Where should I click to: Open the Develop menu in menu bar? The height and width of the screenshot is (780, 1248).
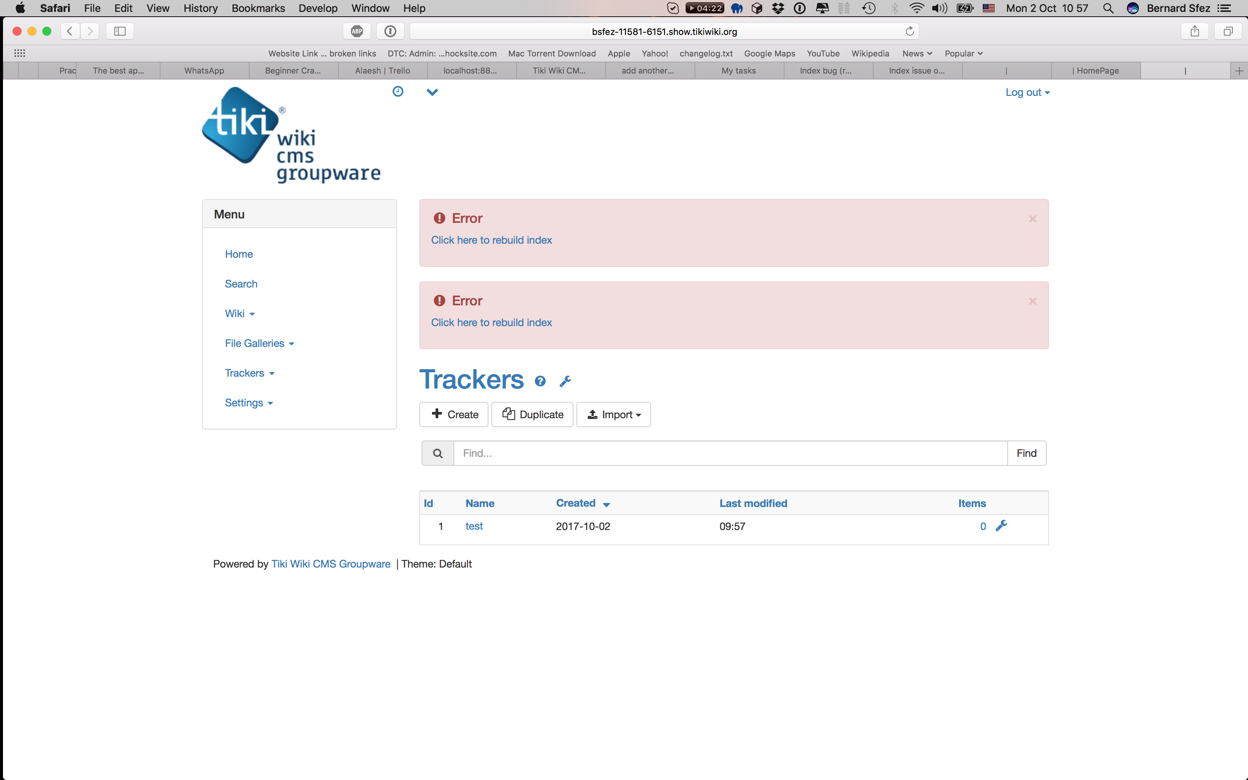click(x=318, y=8)
